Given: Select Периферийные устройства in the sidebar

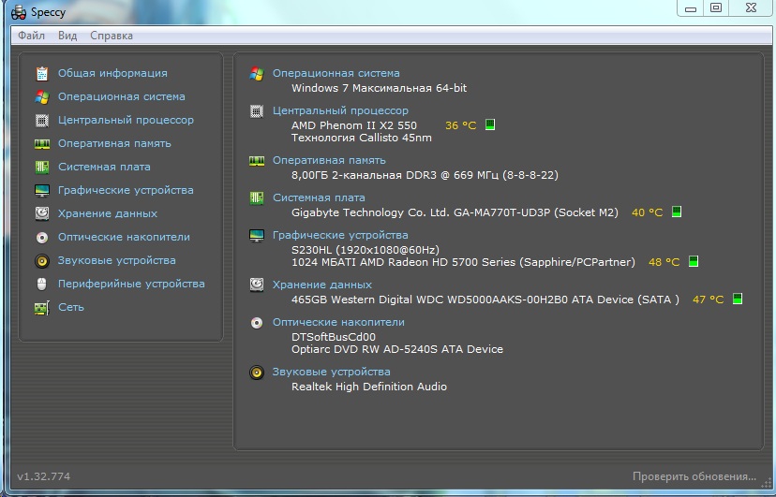Looking at the screenshot, I should pyautogui.click(x=131, y=284).
